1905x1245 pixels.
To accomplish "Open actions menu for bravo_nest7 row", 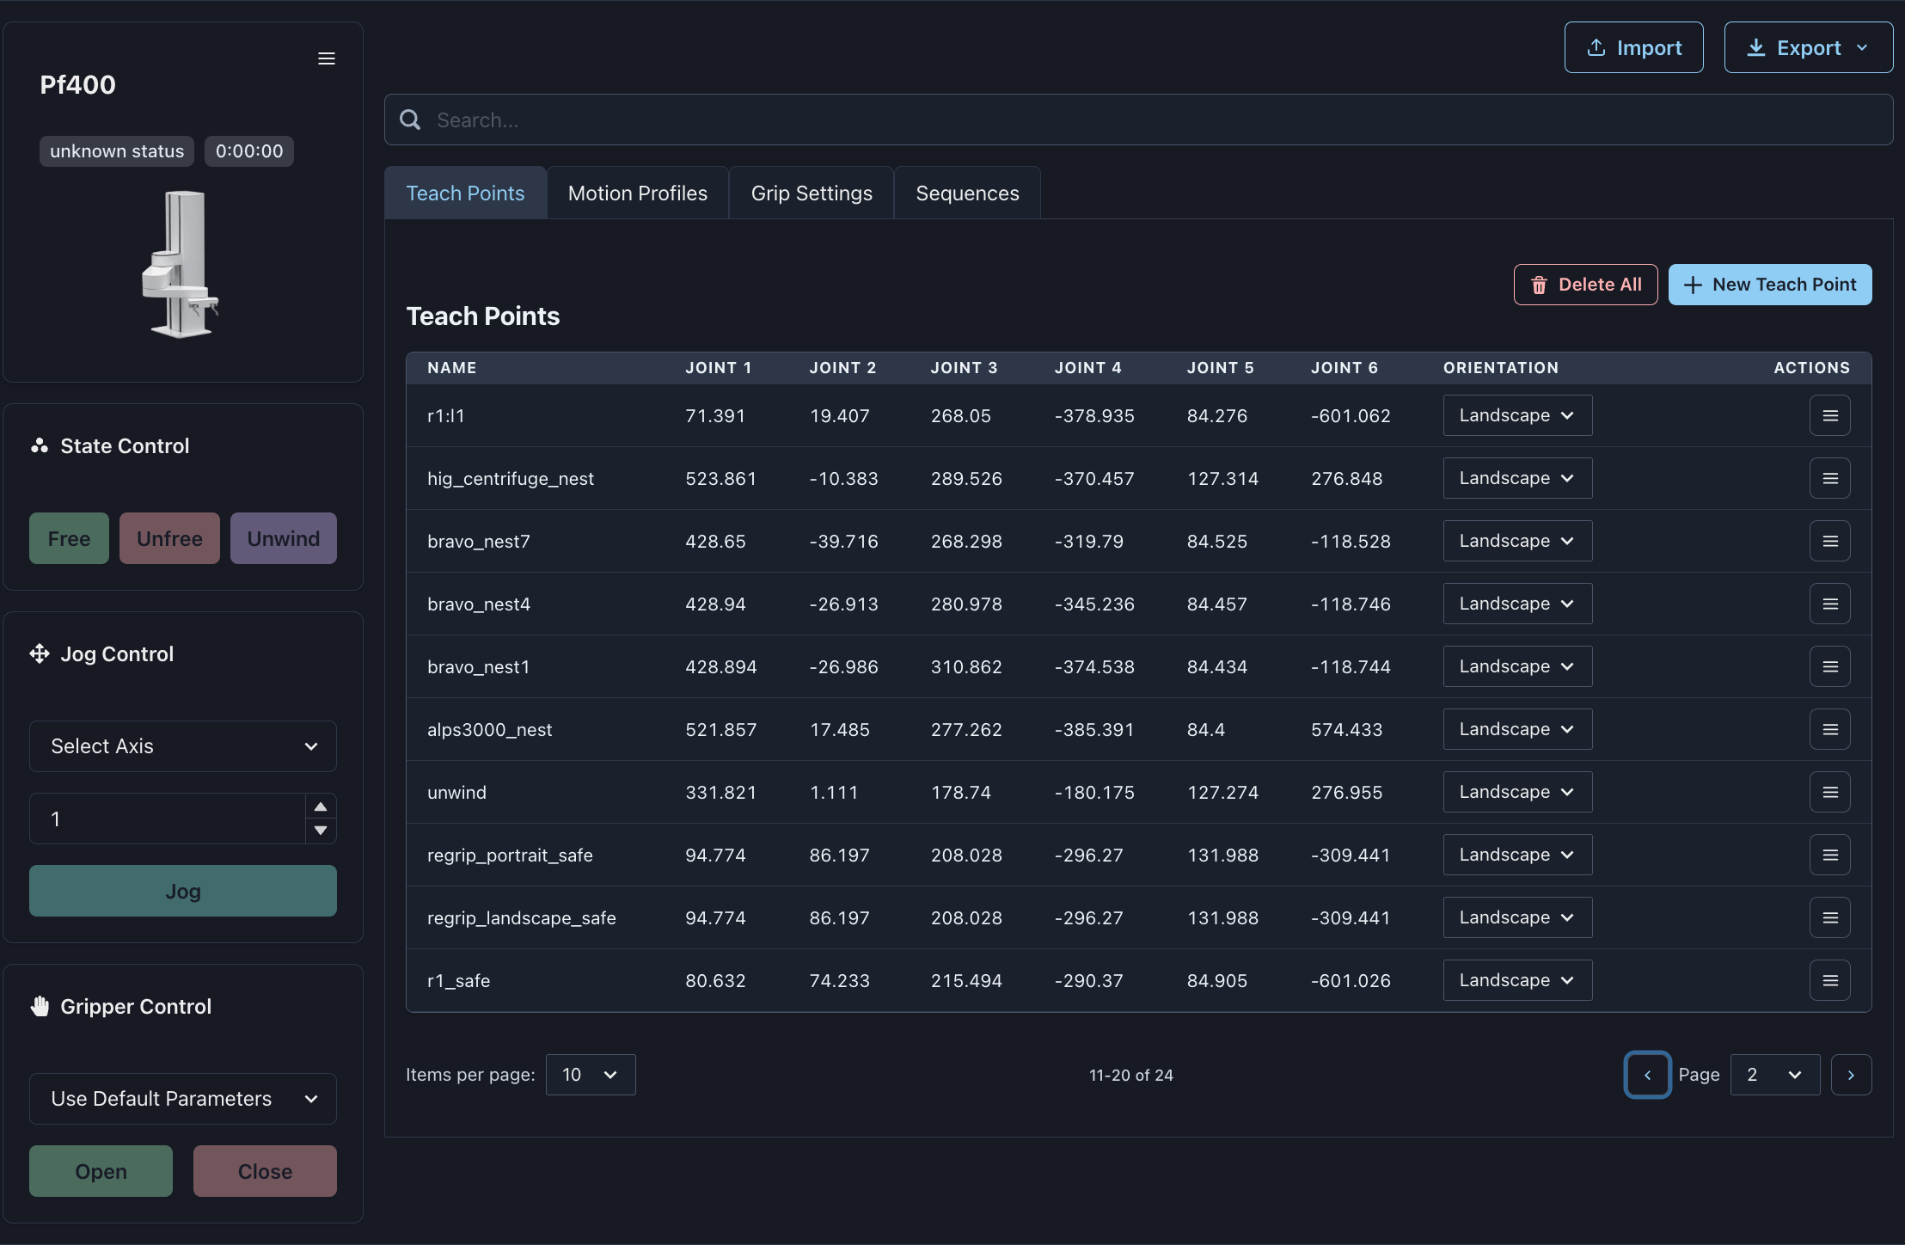I will coord(1829,541).
